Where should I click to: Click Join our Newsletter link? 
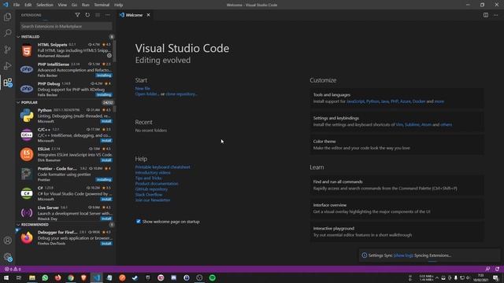(153, 200)
